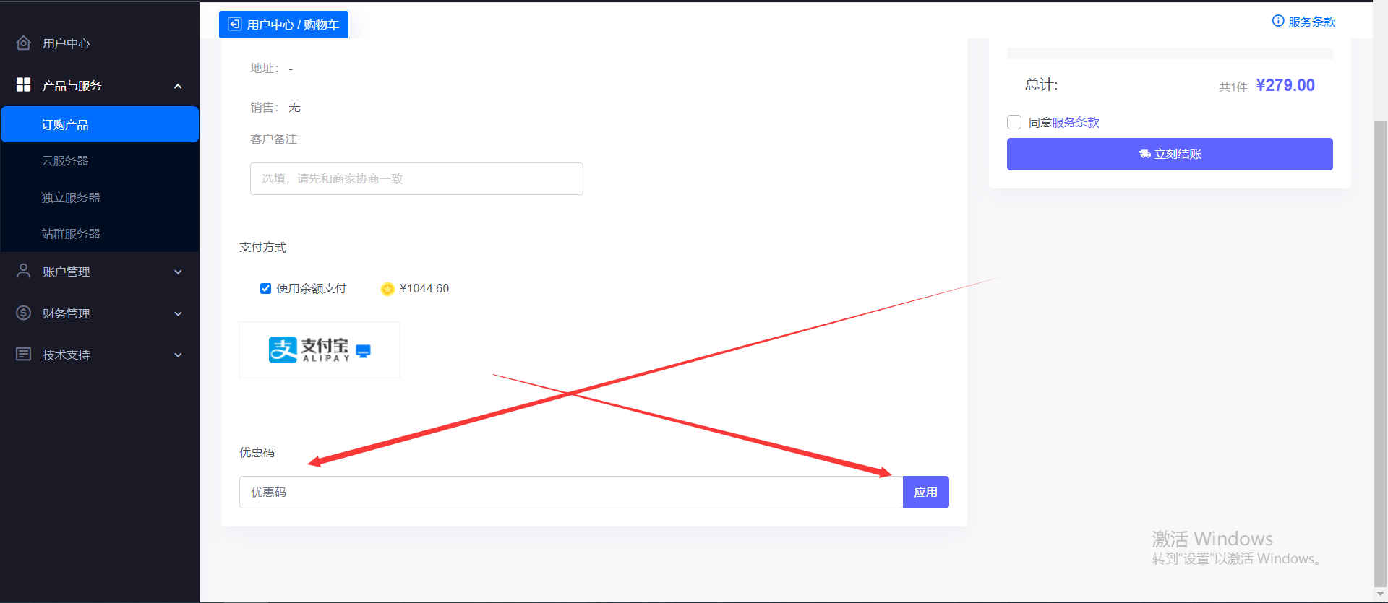Viewport: 1388px width, 603px height.
Task: Click the dollar icon for 财务管理
Action: tap(23, 313)
